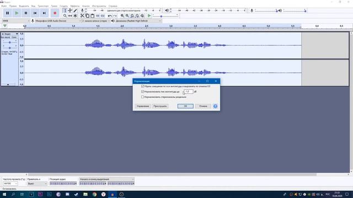353x198 pixels.
Task: Open the Треки (Tracks) menu
Action: point(54,6)
